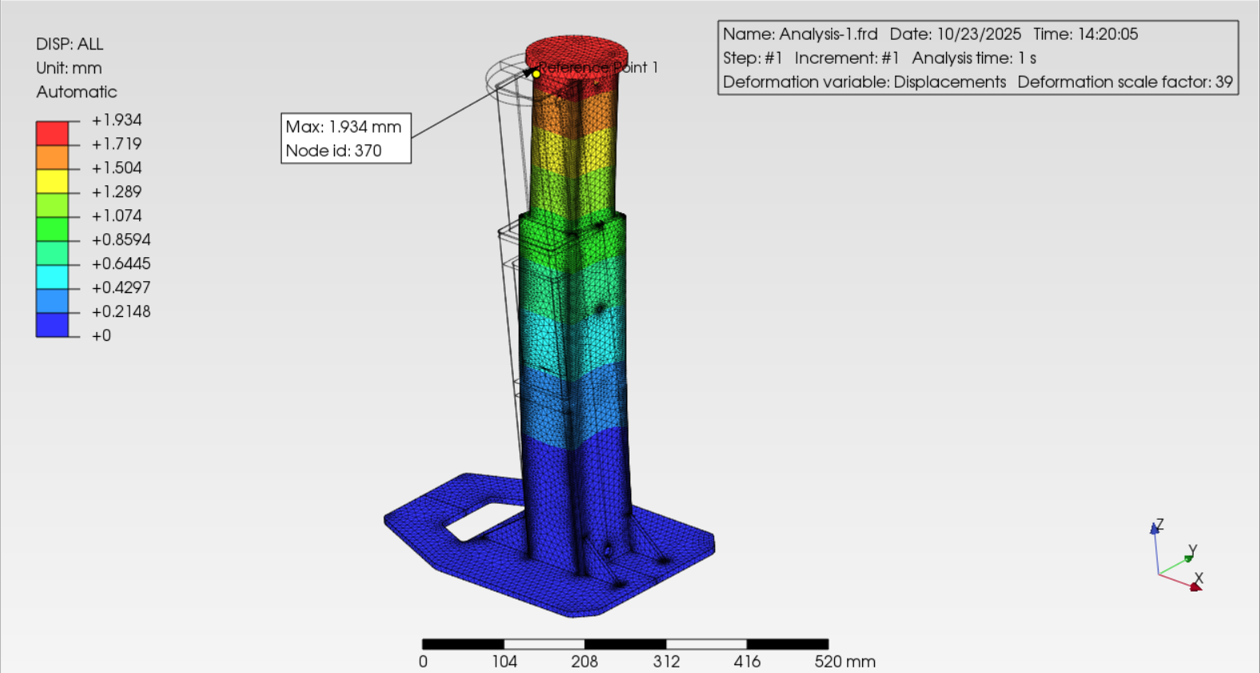
Task: Click the 'Step: #1' text in info box
Action: point(753,58)
